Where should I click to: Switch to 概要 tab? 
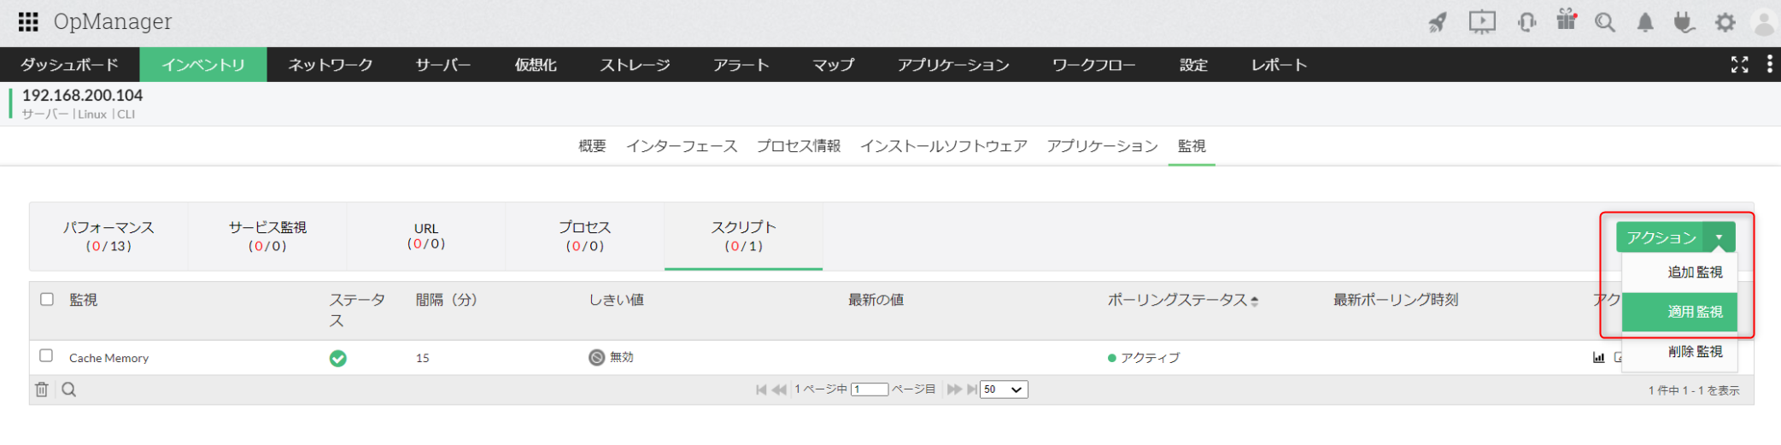click(x=592, y=146)
